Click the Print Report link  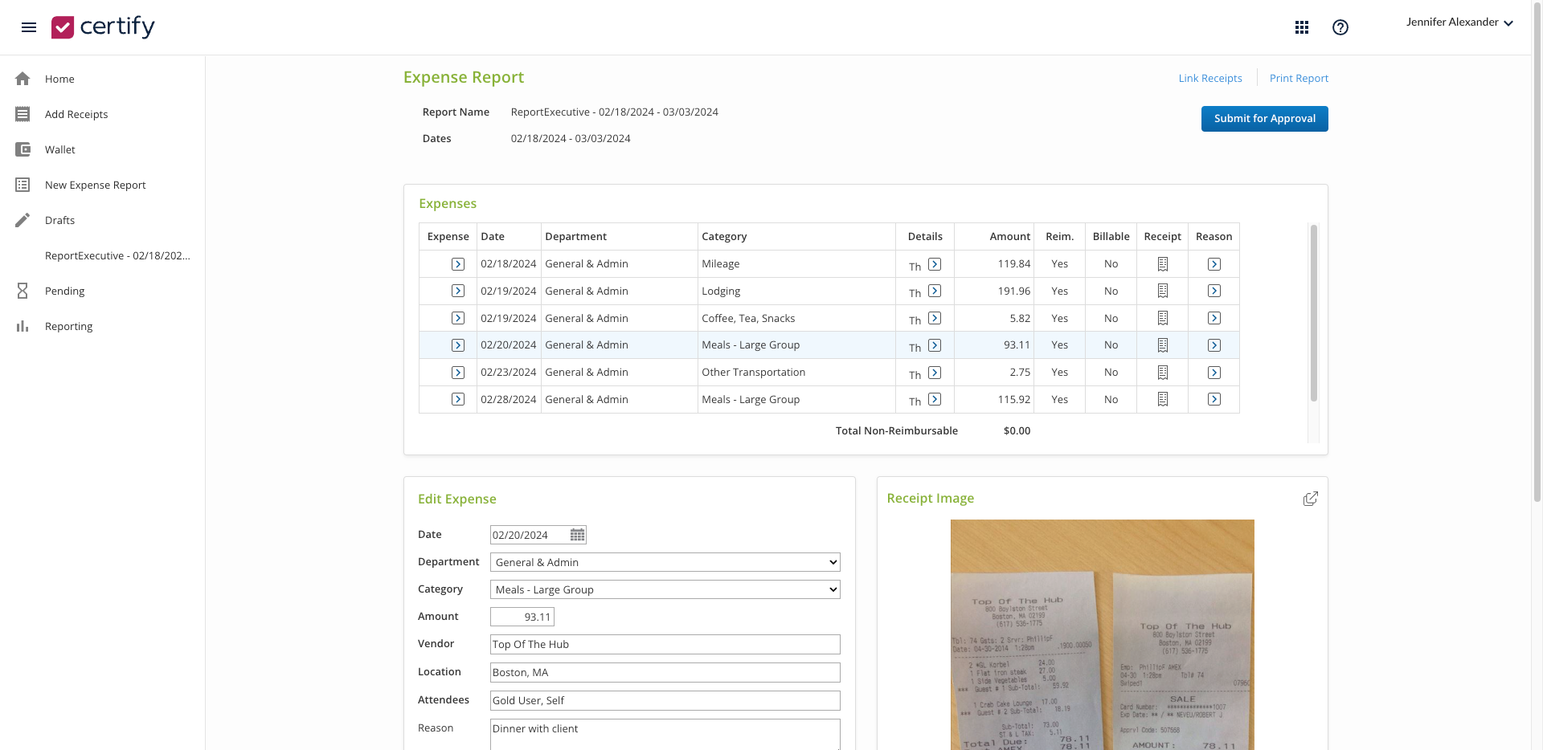(x=1299, y=78)
